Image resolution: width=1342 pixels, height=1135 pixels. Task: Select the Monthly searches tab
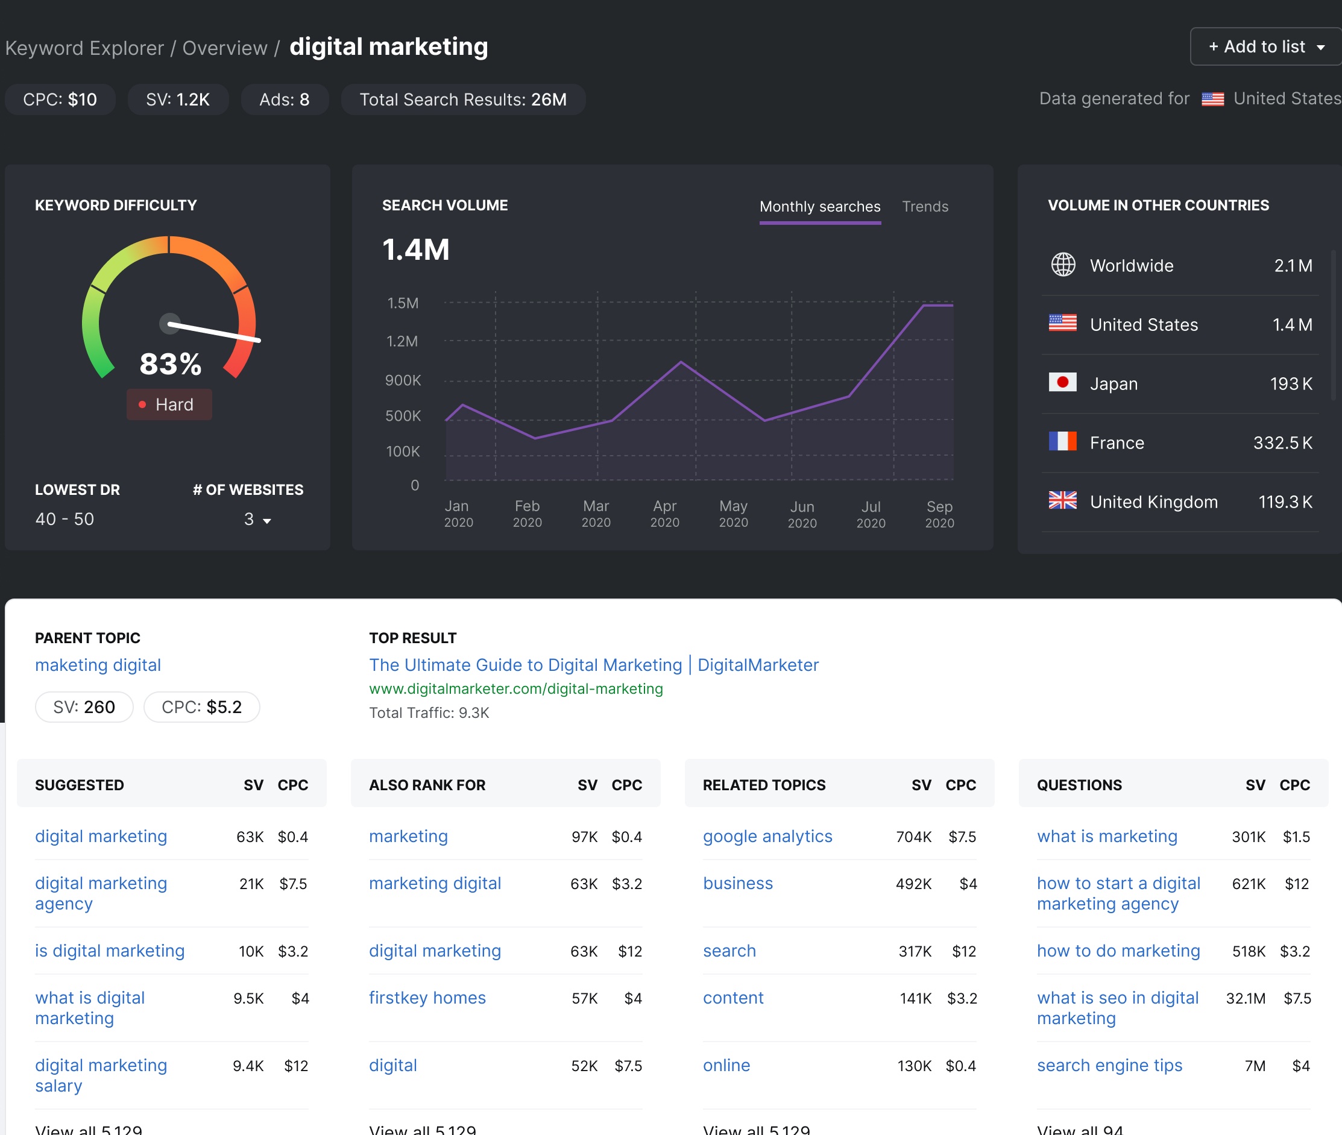(x=819, y=207)
